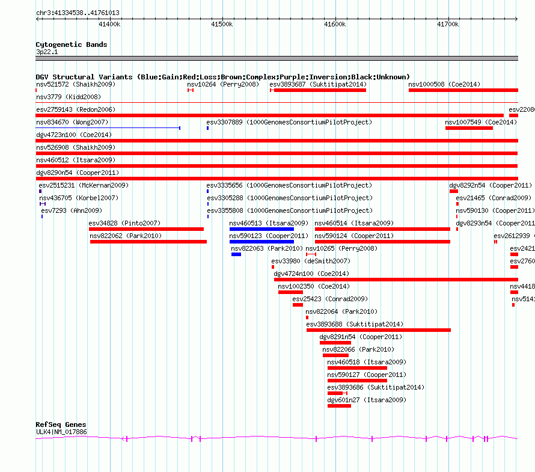This screenshot has height=472, width=535.
Task: Click the 41500k ruler tick label
Action: 222,24
